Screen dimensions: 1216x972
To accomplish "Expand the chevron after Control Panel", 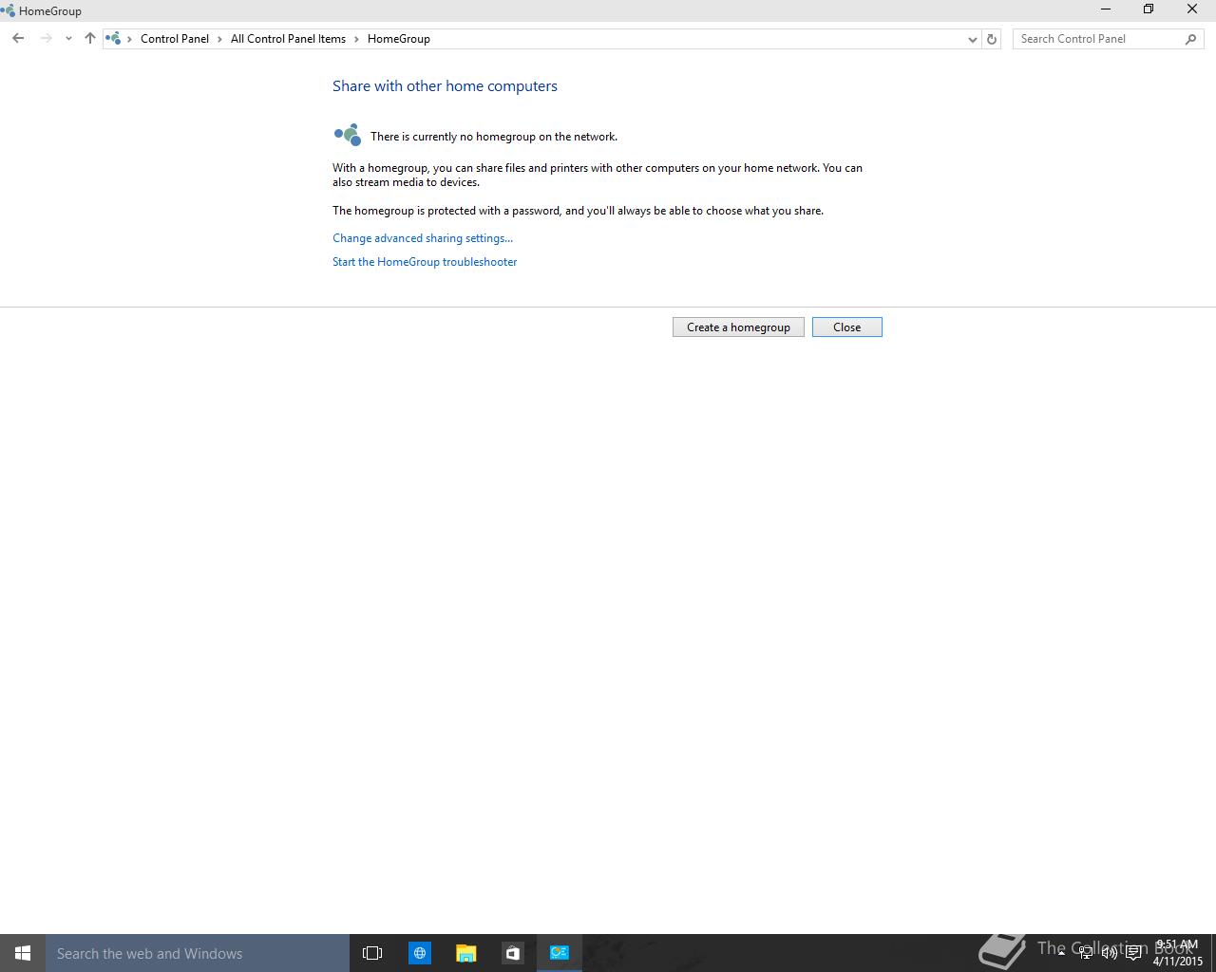I will pyautogui.click(x=219, y=39).
